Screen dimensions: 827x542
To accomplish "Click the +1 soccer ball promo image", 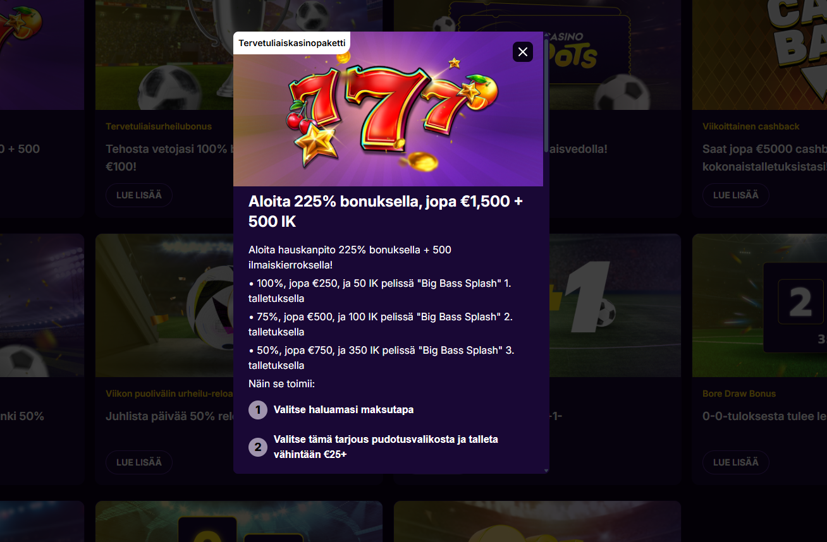I will (x=612, y=306).
